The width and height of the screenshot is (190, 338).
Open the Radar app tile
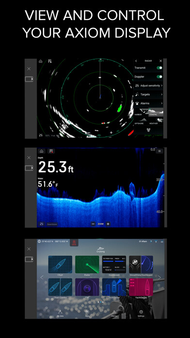click(87, 265)
